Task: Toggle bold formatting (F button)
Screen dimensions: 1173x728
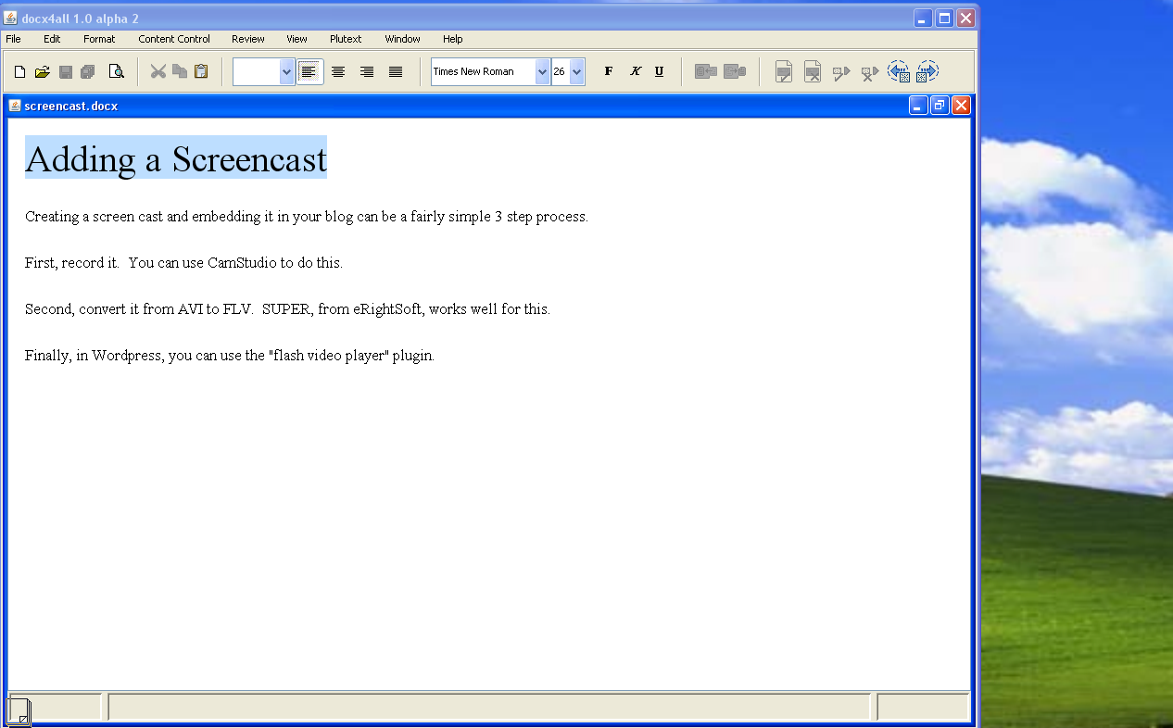Action: click(x=609, y=71)
